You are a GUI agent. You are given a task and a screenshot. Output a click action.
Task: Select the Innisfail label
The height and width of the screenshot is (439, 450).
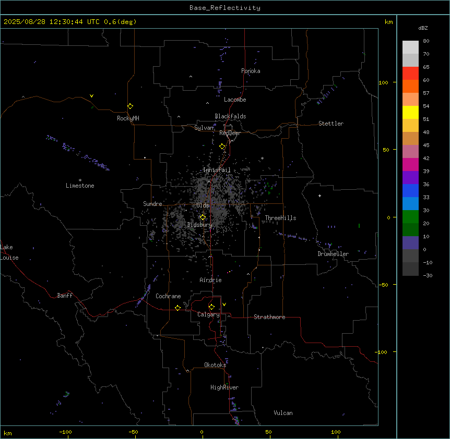(217, 170)
